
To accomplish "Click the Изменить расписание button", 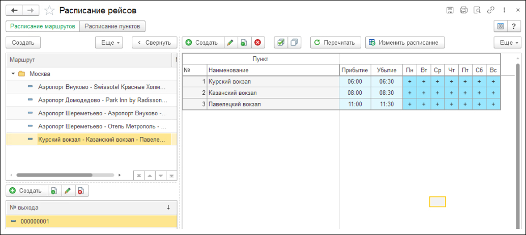I will click(404, 43).
